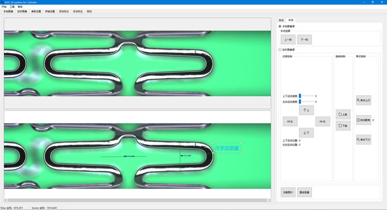Image resolution: width=387 pixels, height=210 pixels.
Task: Select the 本地图像源 radio button
Action: (x=280, y=26)
